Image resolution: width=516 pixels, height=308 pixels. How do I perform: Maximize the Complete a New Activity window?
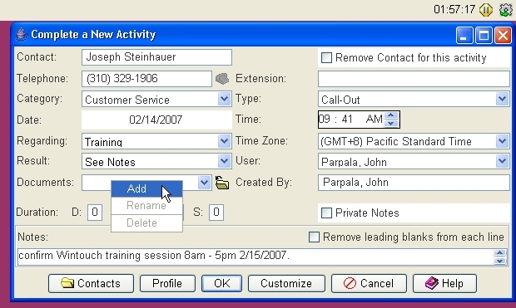484,35
